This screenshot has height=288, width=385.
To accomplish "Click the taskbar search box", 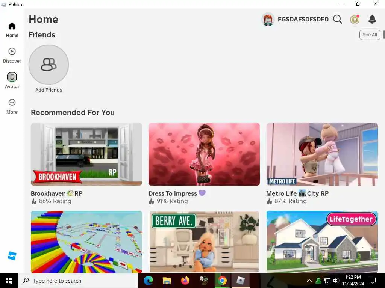I will 78,280.
